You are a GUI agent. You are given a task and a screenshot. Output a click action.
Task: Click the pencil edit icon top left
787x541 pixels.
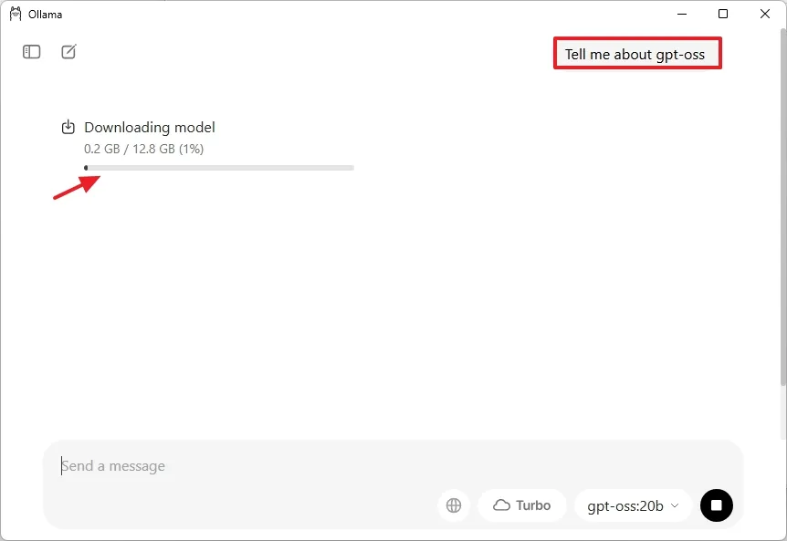click(68, 52)
